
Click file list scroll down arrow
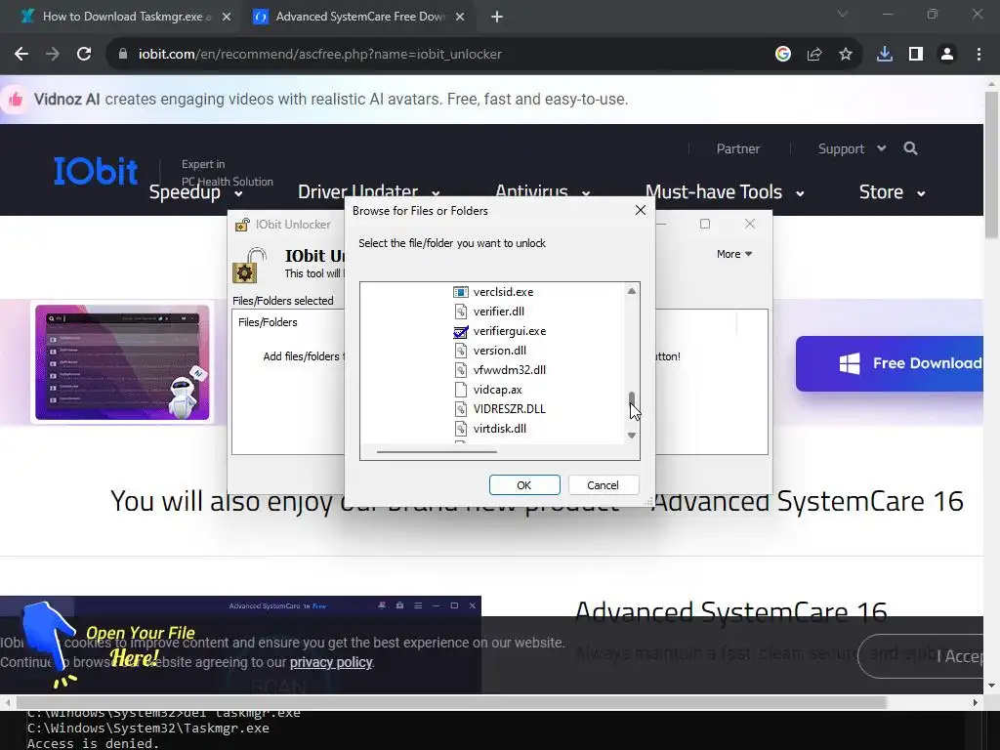coord(632,436)
